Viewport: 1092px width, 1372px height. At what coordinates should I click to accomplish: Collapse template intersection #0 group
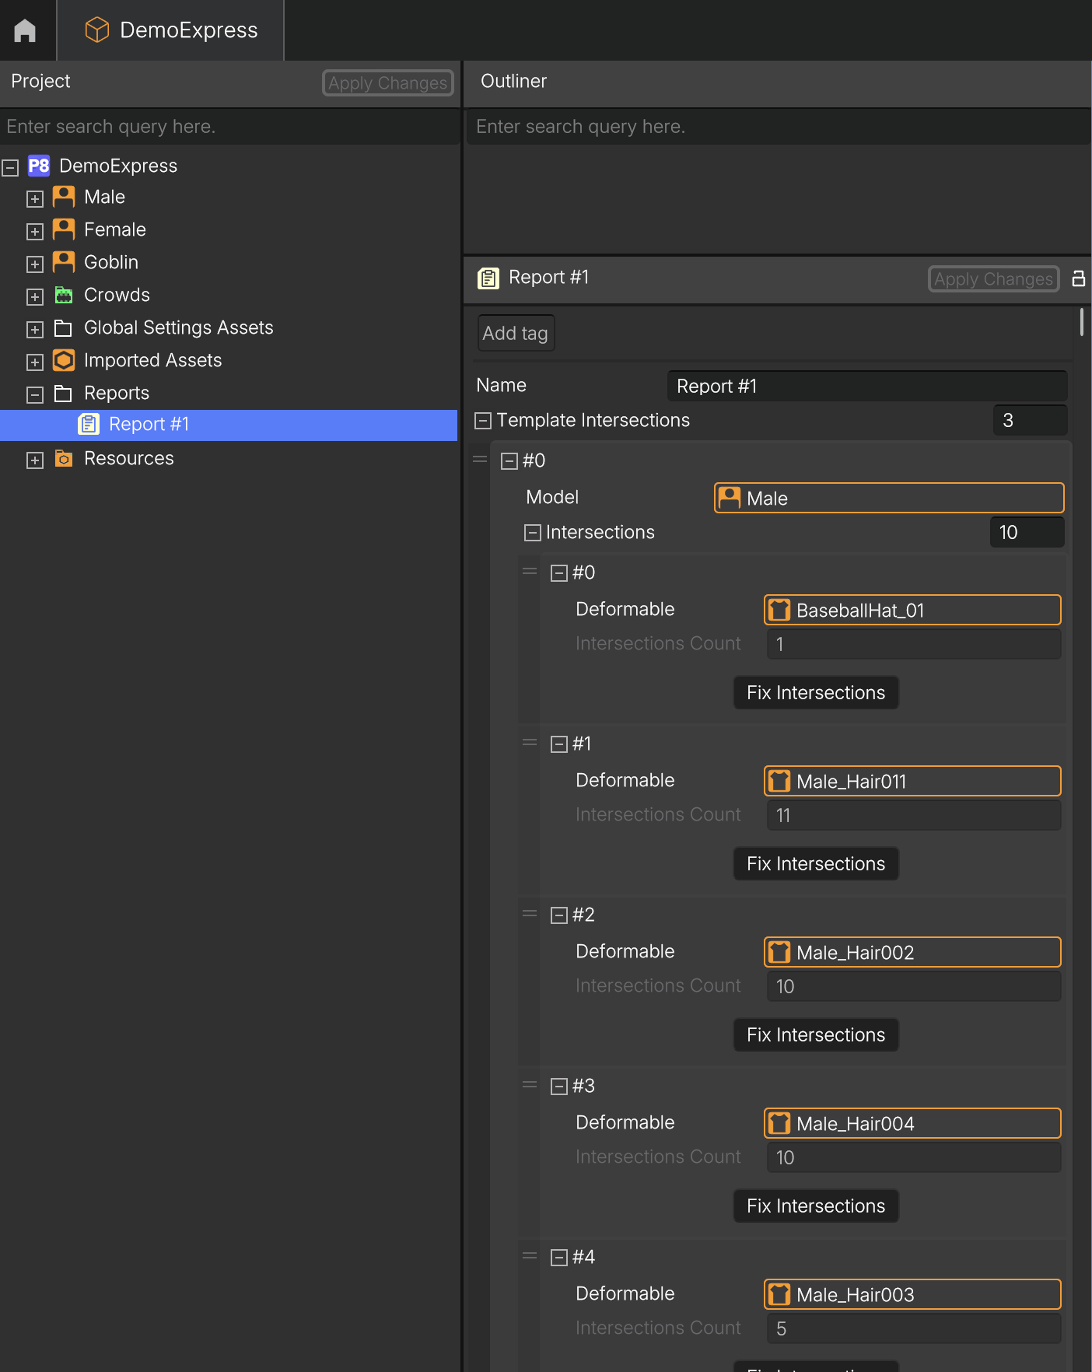pyautogui.click(x=509, y=461)
